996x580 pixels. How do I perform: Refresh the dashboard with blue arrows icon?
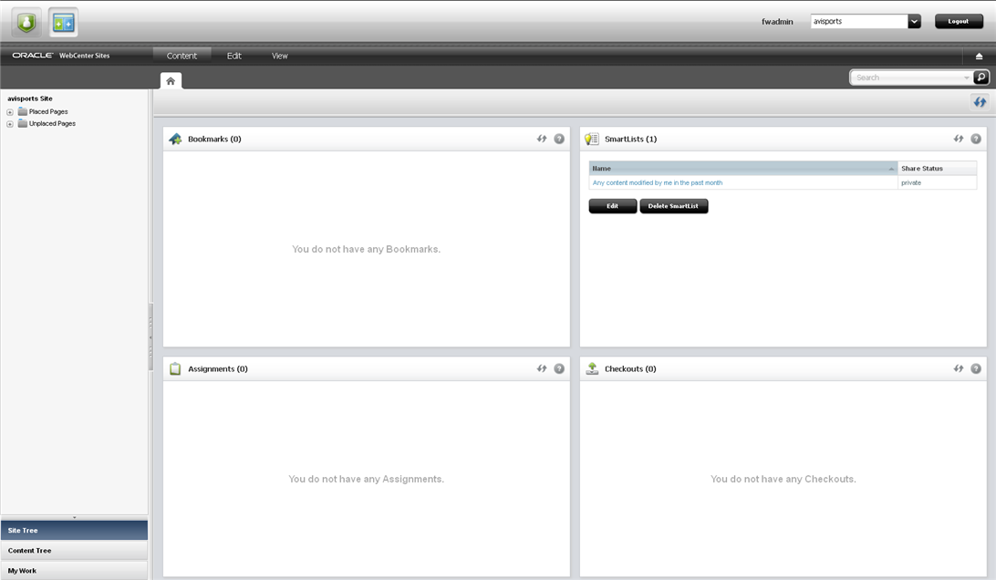[x=980, y=101]
